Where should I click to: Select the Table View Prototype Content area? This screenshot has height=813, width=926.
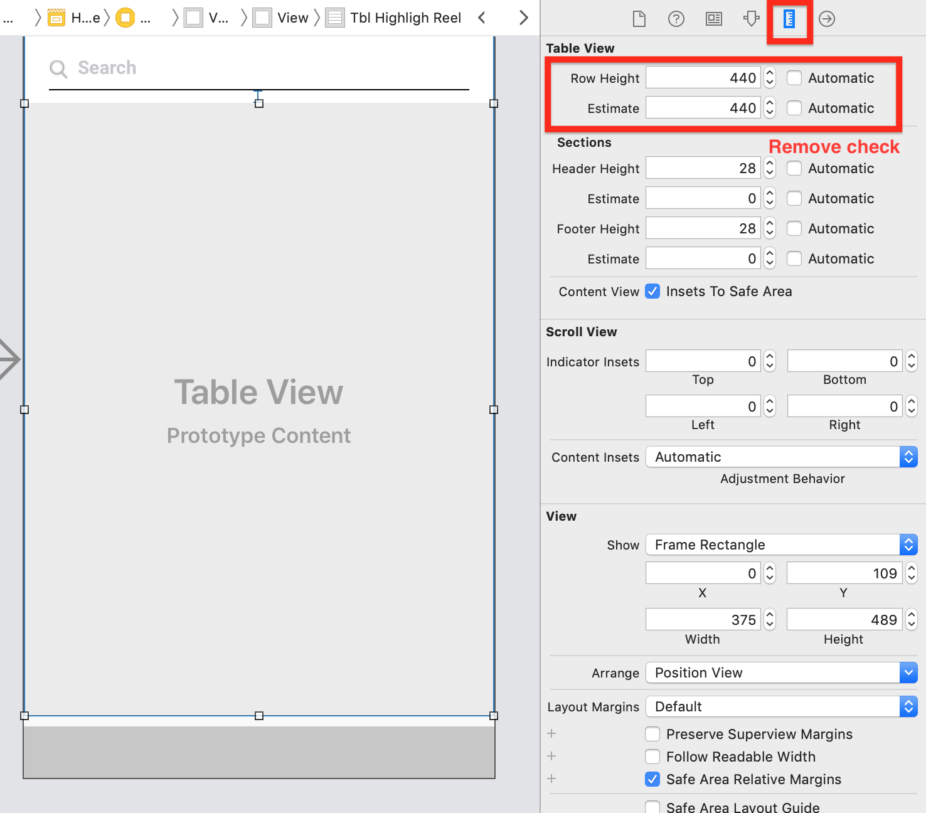259,409
